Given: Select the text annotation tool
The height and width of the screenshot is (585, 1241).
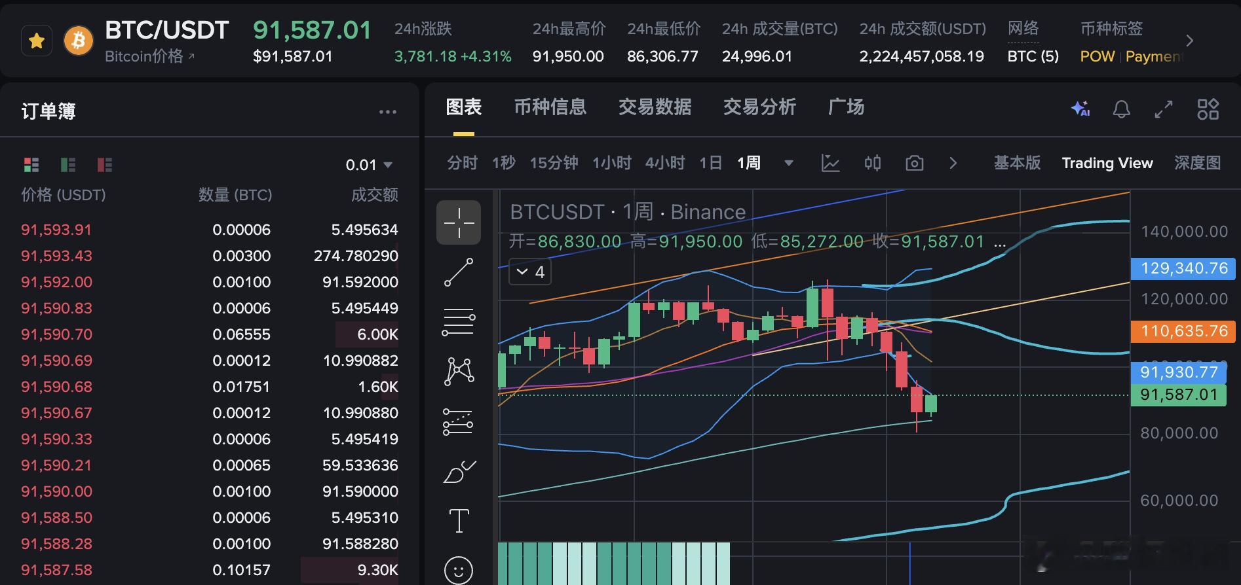Looking at the screenshot, I should (x=459, y=521).
